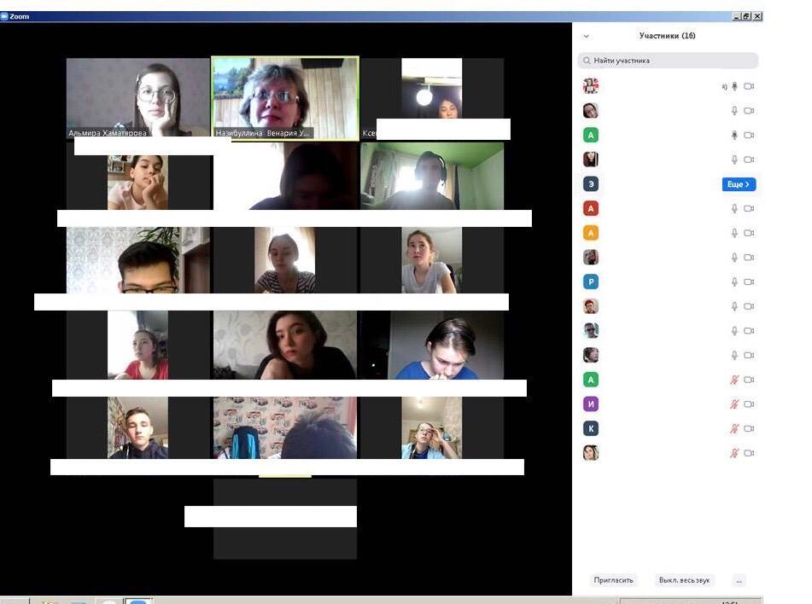Toggle microphone for the blue Р participant
The height and width of the screenshot is (604, 812).
[x=733, y=282]
